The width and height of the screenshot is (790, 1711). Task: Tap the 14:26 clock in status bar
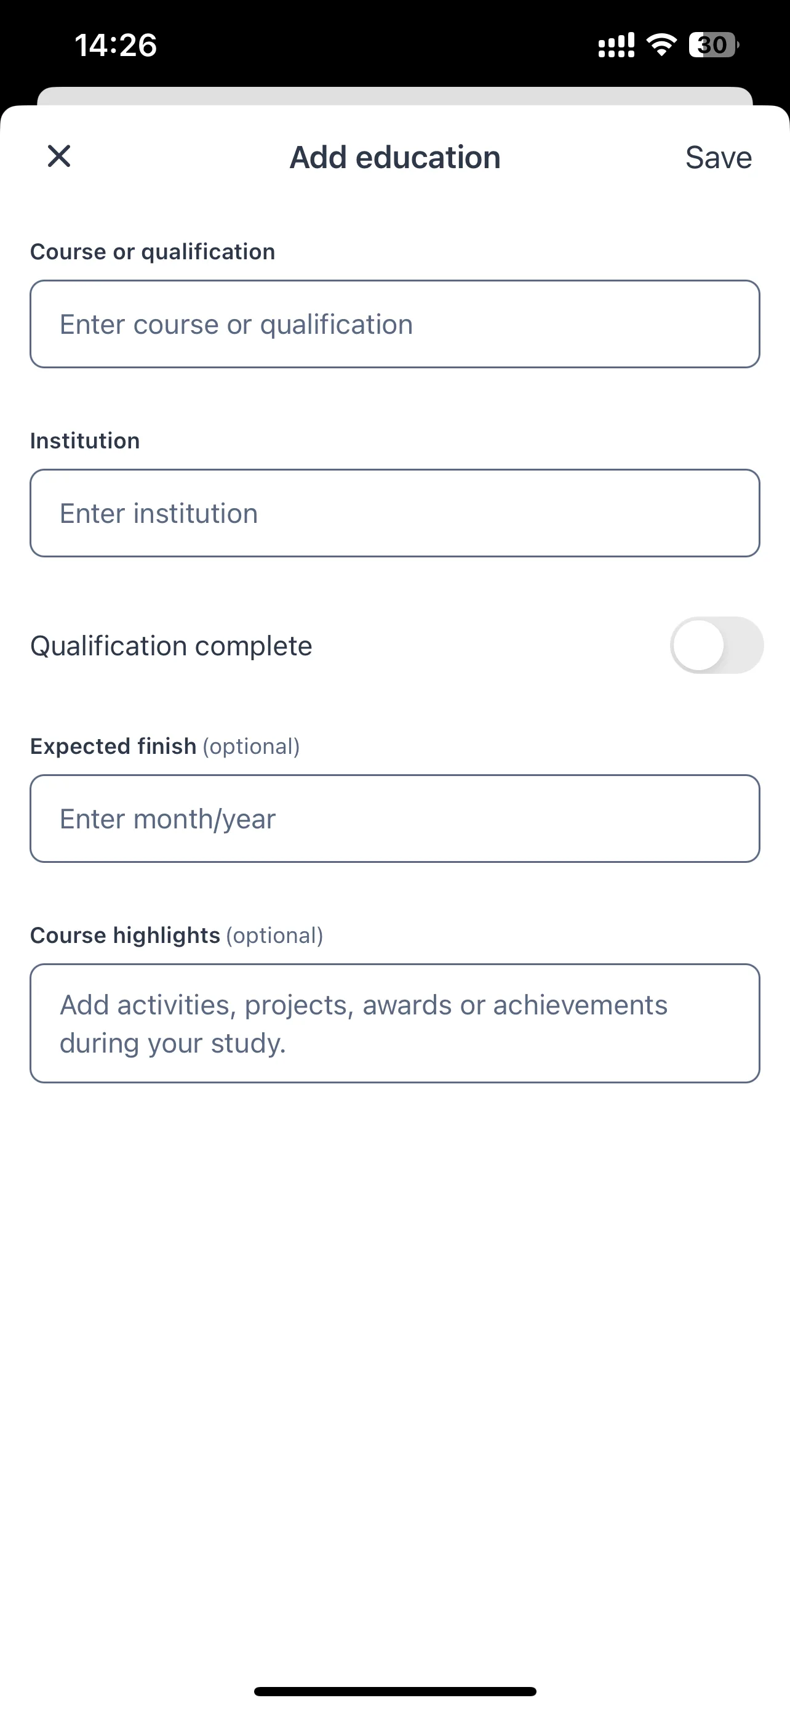click(x=116, y=45)
